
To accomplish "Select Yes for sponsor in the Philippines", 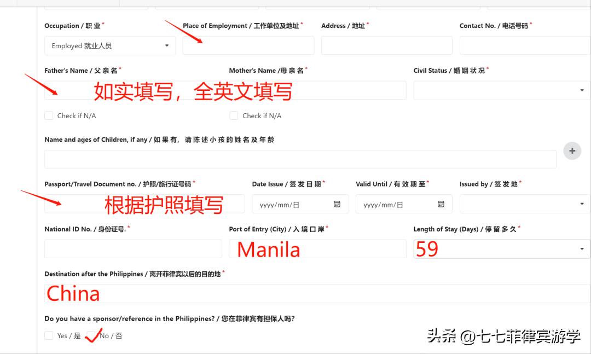I will coord(49,335).
